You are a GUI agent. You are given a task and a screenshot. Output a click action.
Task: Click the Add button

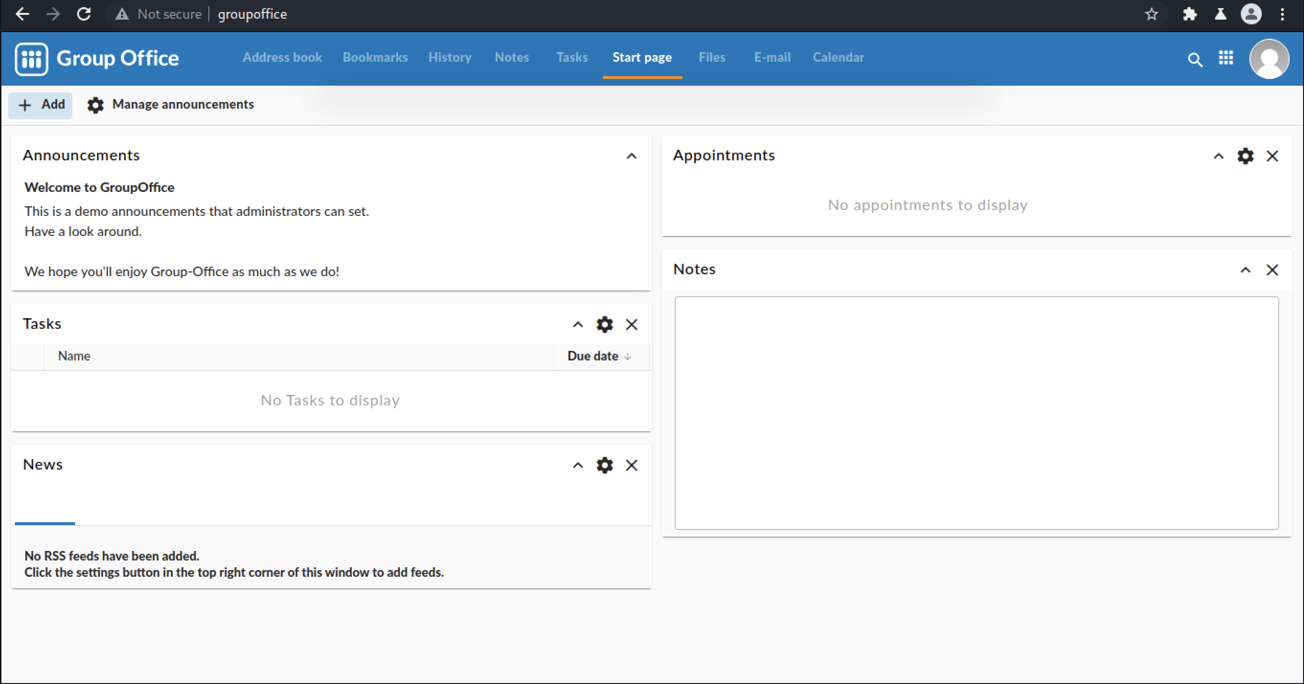41,105
